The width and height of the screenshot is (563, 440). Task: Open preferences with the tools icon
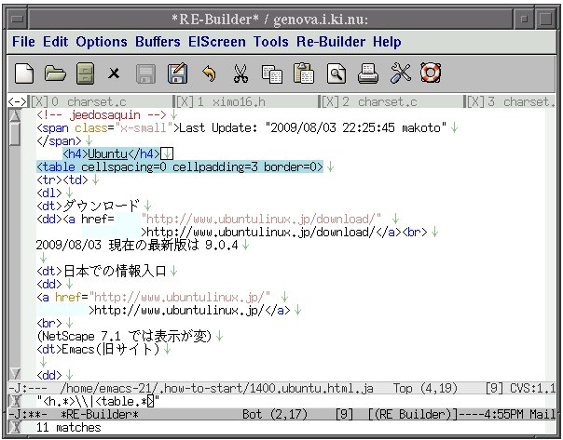(x=400, y=73)
